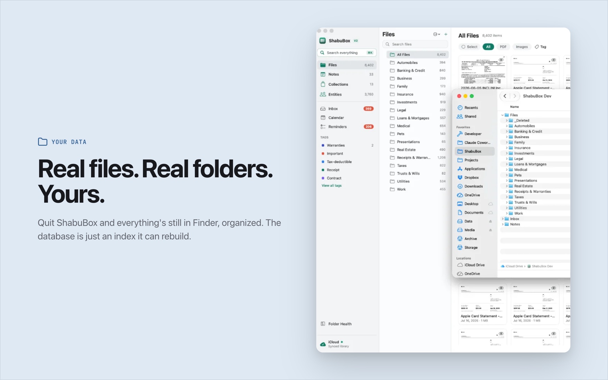This screenshot has width=608, height=380.
Task: Open Shared in Finder sidebar
Action: pos(475,116)
